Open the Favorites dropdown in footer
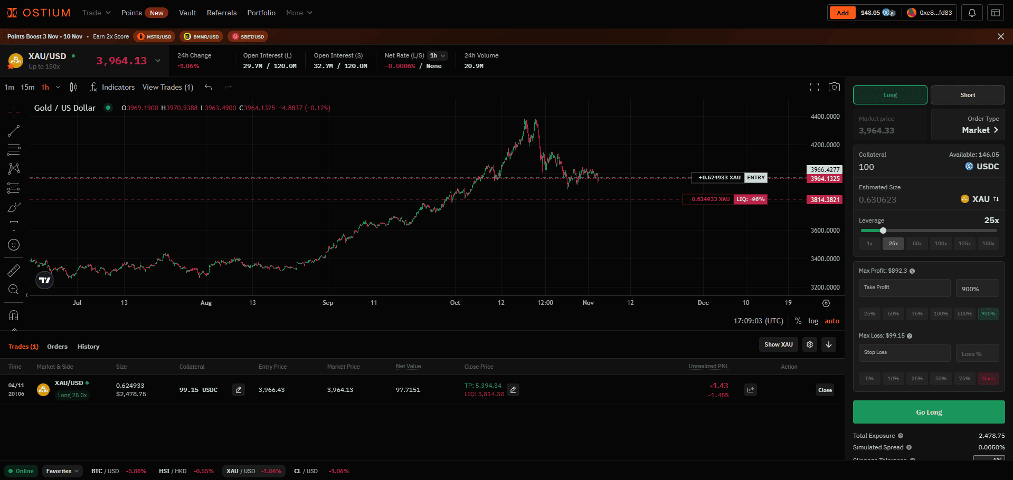The height and width of the screenshot is (480, 1013). point(62,471)
